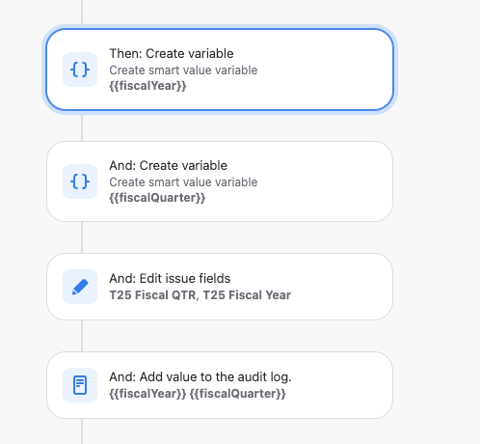Select the document icon for audit log action
Image resolution: width=480 pixels, height=444 pixels.
(80, 385)
